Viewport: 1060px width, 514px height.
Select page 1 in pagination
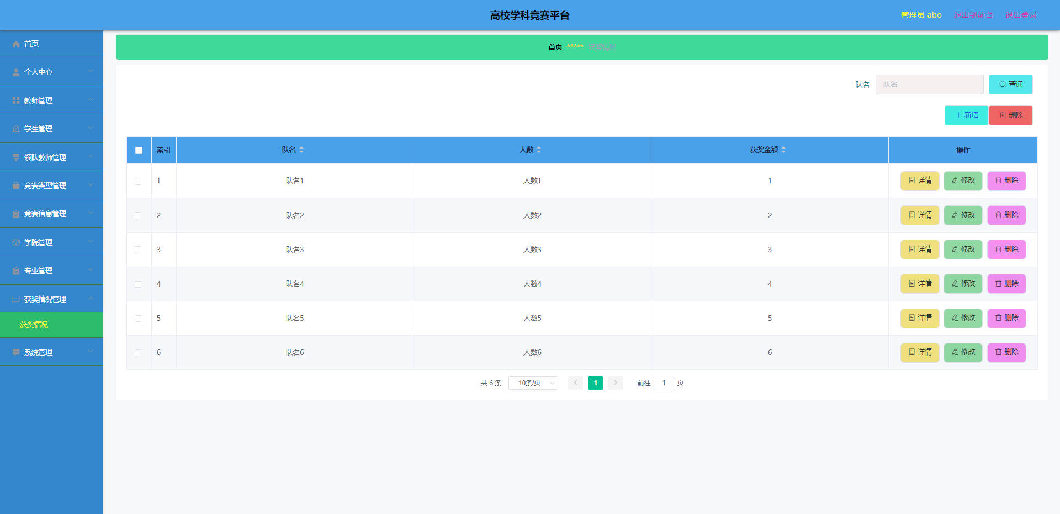pos(595,383)
